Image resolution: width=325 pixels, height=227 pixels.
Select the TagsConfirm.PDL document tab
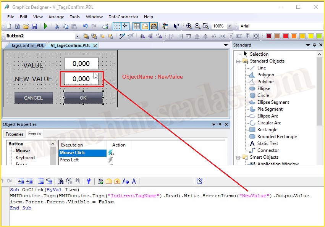click(x=27, y=45)
